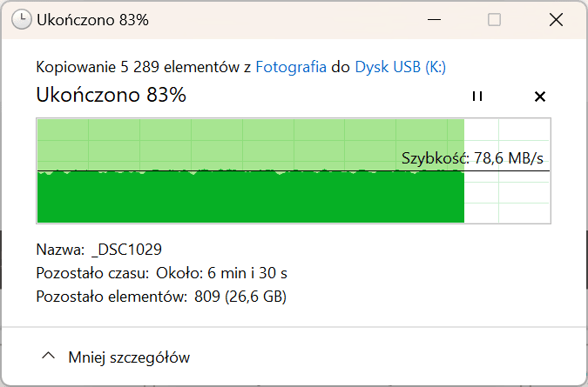The height and width of the screenshot is (387, 588).
Task: Minimize the copy progress window
Action: coord(434,19)
